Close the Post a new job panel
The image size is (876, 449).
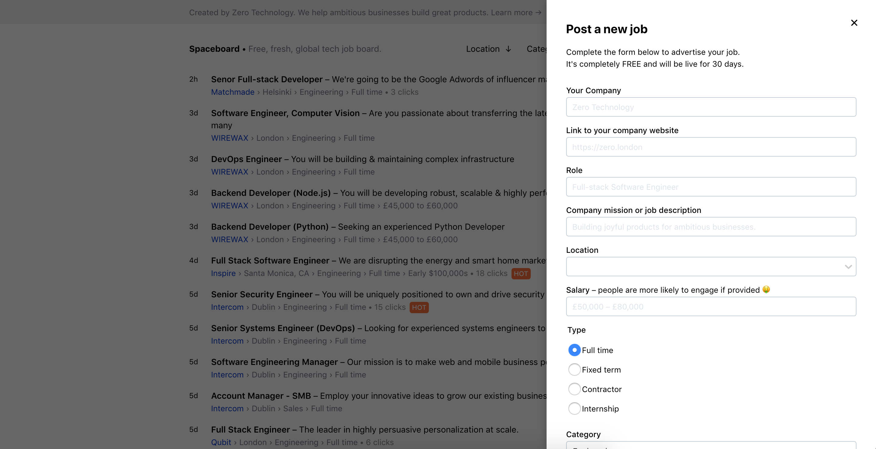coord(854,23)
